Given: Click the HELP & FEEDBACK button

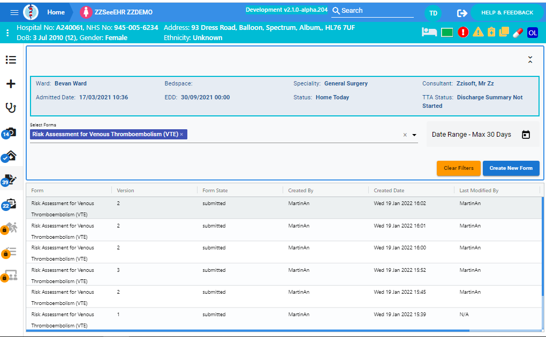Looking at the screenshot, I should 507,12.
